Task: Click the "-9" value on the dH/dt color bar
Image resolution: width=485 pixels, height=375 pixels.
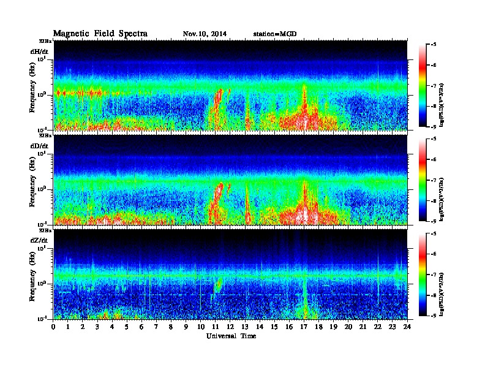Action: coord(434,127)
